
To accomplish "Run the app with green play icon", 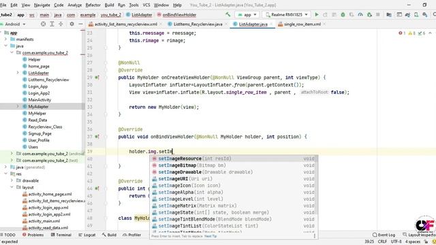I will coord(316,14).
